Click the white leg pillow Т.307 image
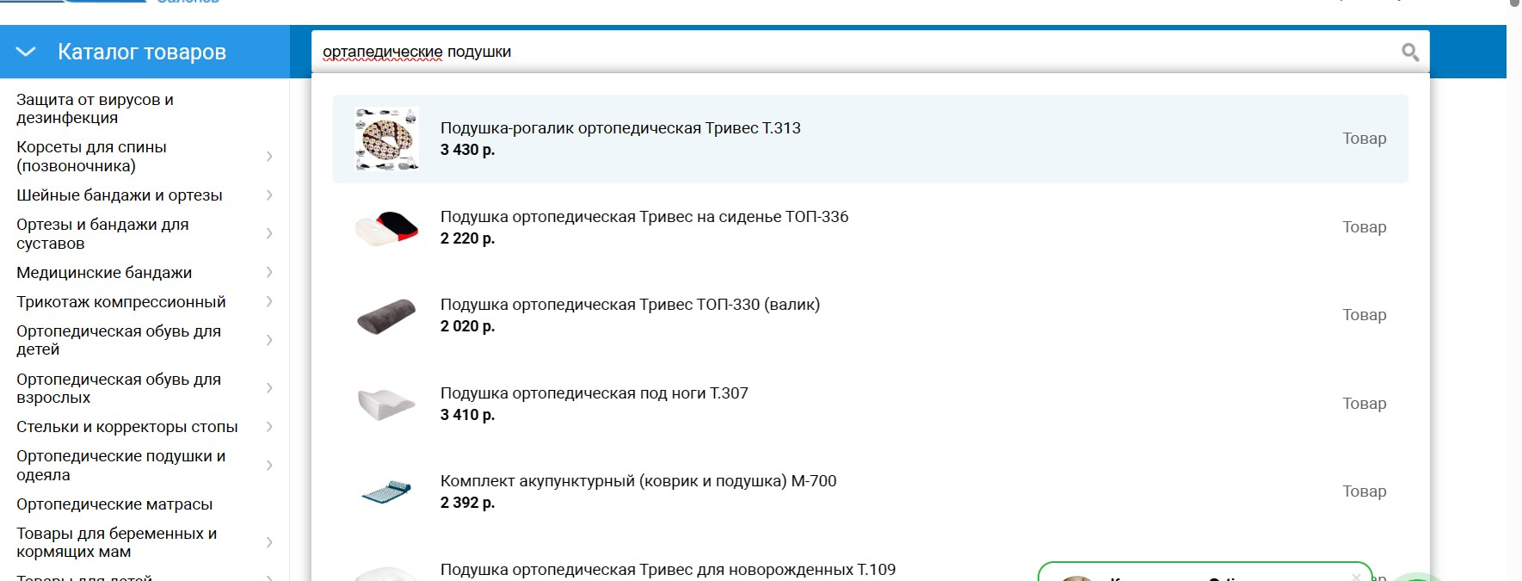Viewport: 1522px width, 581px height. (x=386, y=404)
